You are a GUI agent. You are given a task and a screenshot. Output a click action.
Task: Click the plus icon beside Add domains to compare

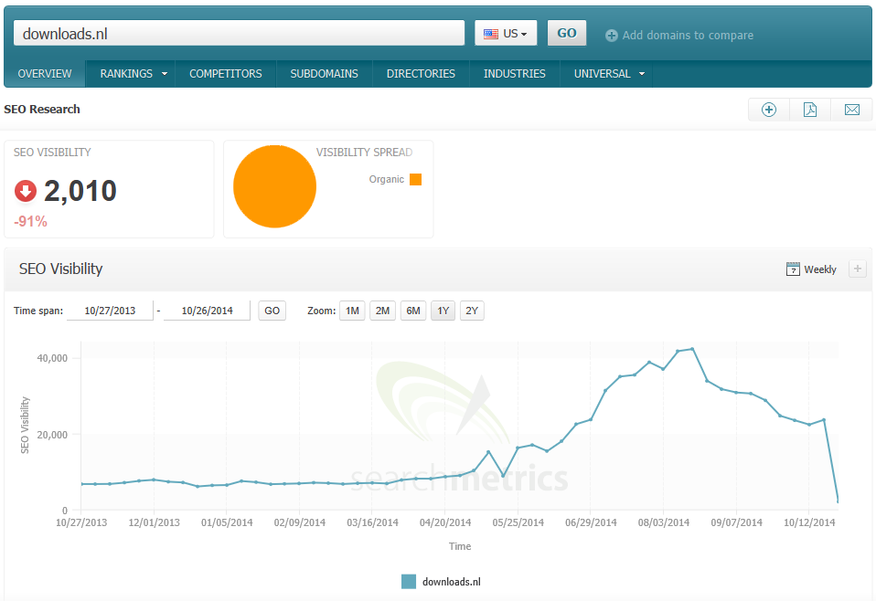(612, 35)
